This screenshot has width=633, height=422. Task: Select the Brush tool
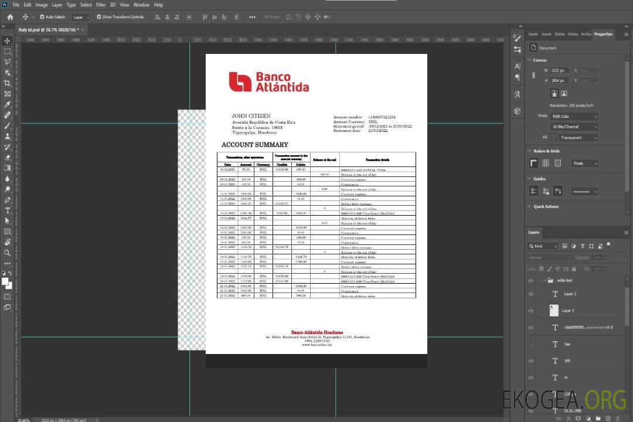7,125
